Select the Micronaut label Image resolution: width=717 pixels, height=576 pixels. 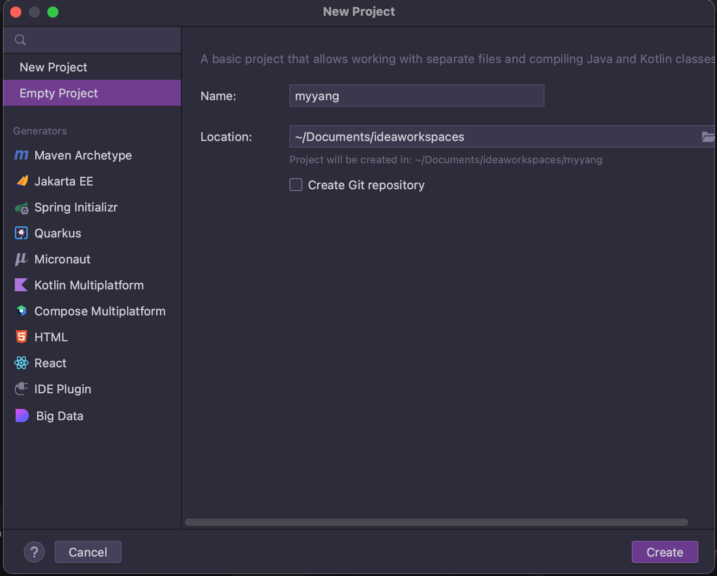pos(63,259)
